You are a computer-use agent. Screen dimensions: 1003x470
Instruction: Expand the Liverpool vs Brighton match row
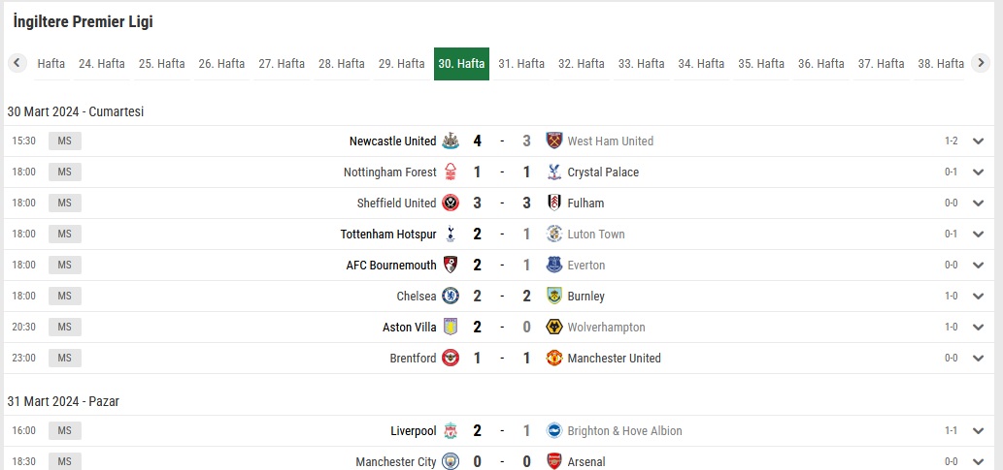pos(978,431)
